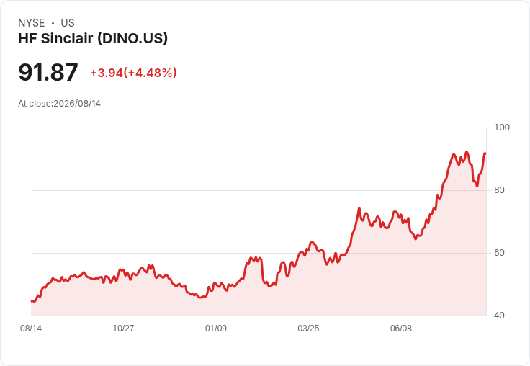Click the chart line's starting point
The width and height of the screenshot is (530, 366).
point(32,301)
